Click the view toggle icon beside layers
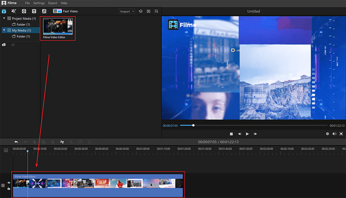This screenshot has height=198, width=346. click(x=148, y=11)
